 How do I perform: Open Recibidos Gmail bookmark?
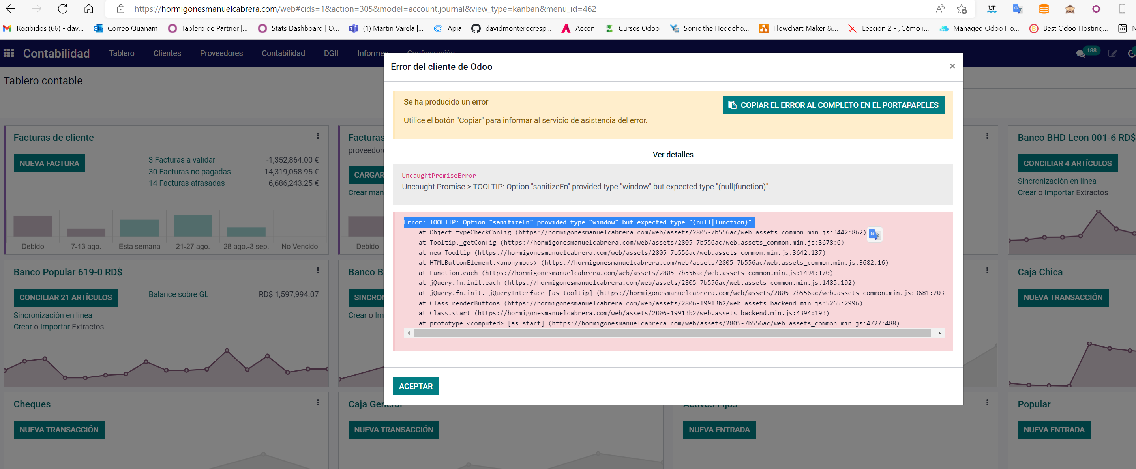(43, 28)
